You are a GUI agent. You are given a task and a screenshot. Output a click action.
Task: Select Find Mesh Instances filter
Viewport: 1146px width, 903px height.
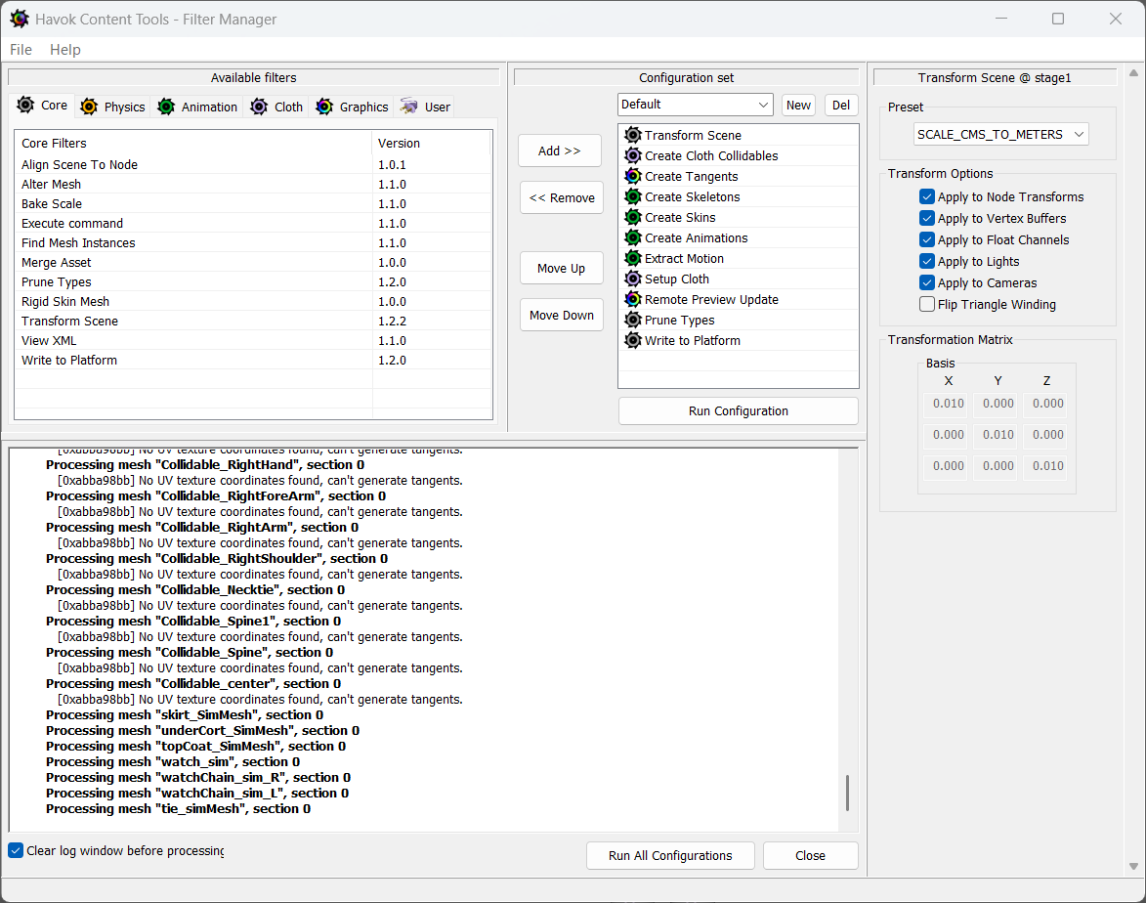pyautogui.click(x=253, y=242)
